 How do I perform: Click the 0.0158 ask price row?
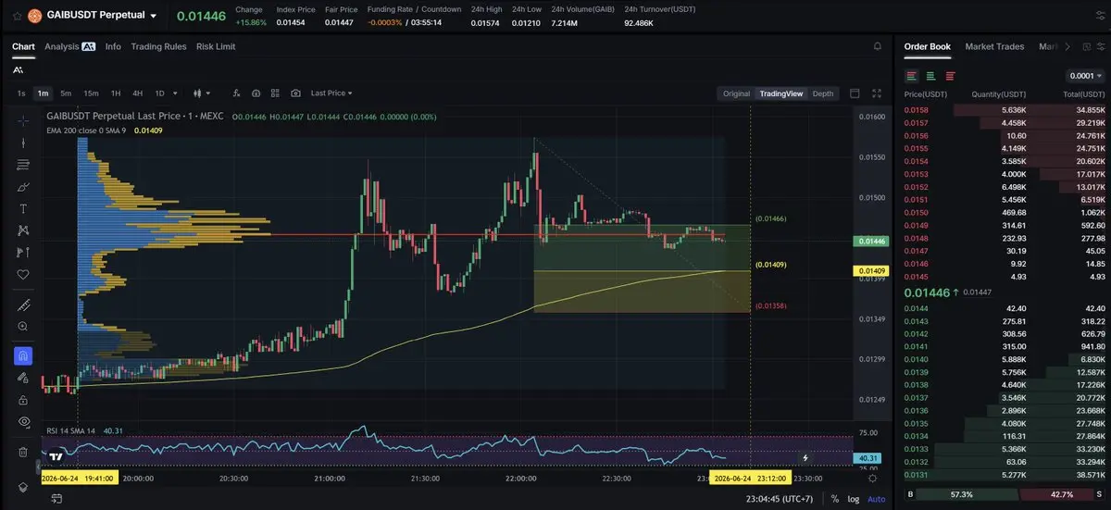tap(1005, 110)
